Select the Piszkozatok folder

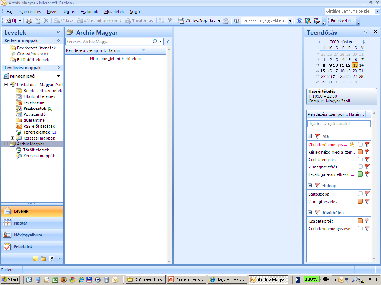click(35, 108)
